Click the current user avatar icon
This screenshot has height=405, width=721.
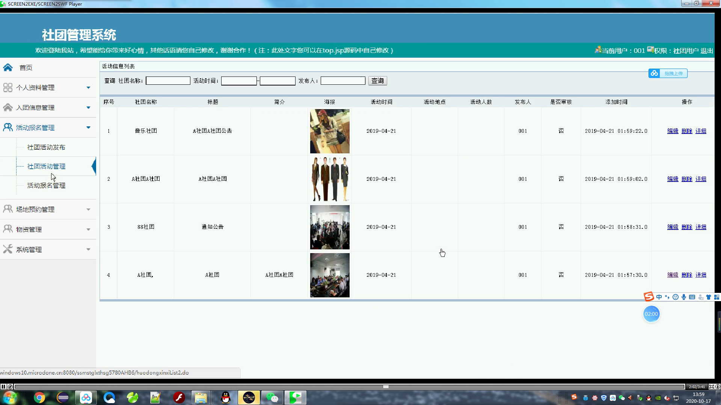[598, 49]
